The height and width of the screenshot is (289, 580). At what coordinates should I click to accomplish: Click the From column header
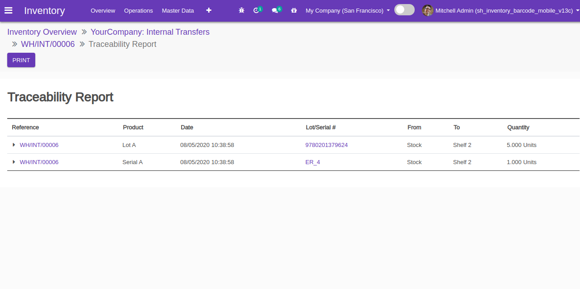[414, 128]
